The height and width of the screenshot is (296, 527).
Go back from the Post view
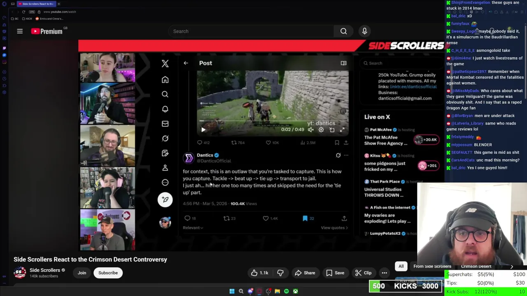pyautogui.click(x=186, y=63)
